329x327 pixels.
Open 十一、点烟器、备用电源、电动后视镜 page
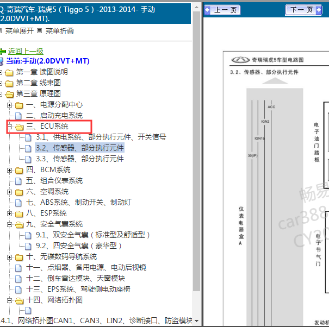(86, 267)
